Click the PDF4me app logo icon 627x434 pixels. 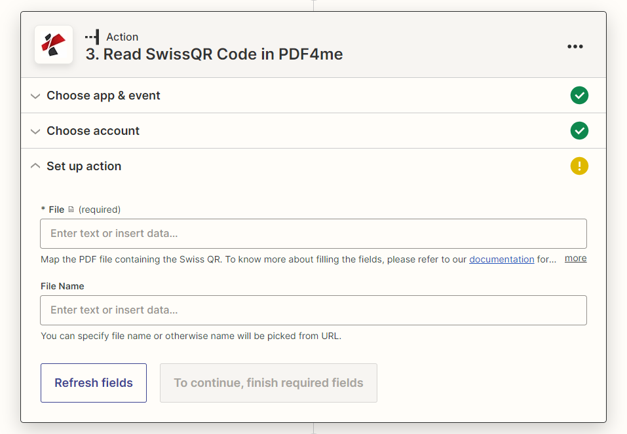[54, 45]
